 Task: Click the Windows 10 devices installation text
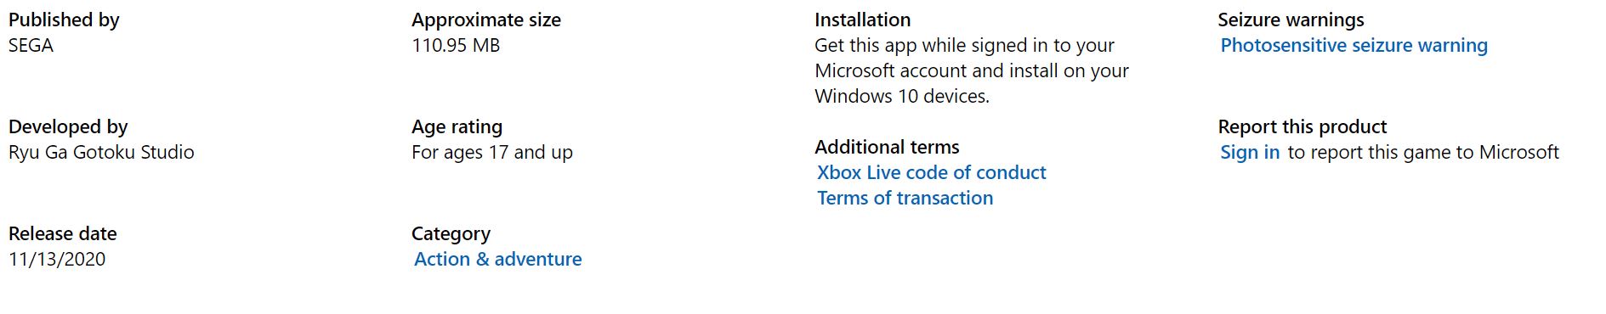(x=902, y=97)
